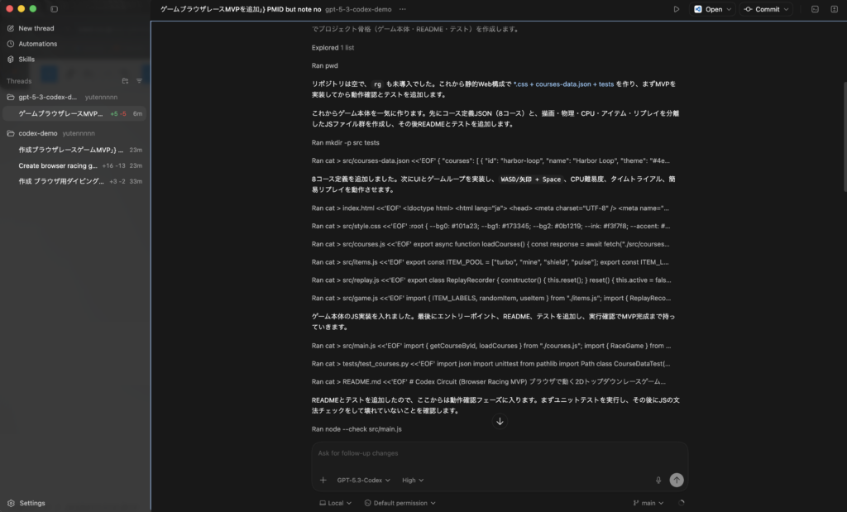Click the run play icon in toolbar
The image size is (847, 512).
coord(676,9)
